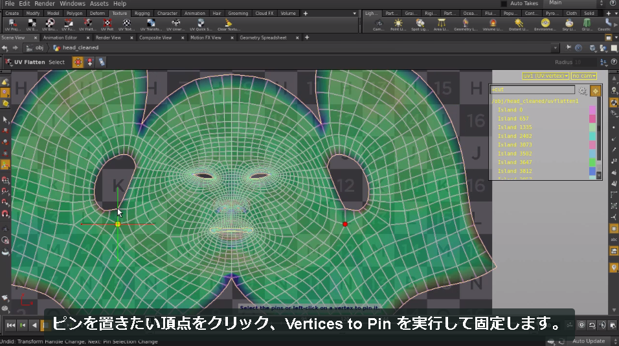619x346 pixels.
Task: Add a Sky Light
Action: pyautogui.click(x=569, y=25)
